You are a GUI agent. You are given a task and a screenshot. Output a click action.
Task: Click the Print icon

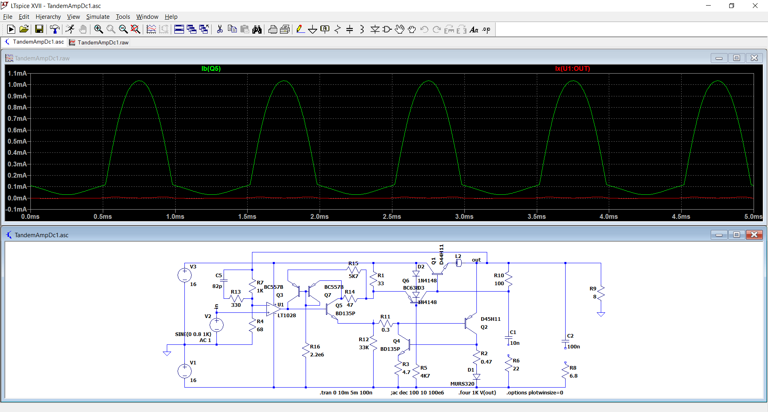273,29
